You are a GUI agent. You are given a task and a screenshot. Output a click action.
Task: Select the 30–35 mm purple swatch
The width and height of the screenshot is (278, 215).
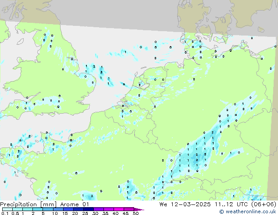[x=98, y=209]
